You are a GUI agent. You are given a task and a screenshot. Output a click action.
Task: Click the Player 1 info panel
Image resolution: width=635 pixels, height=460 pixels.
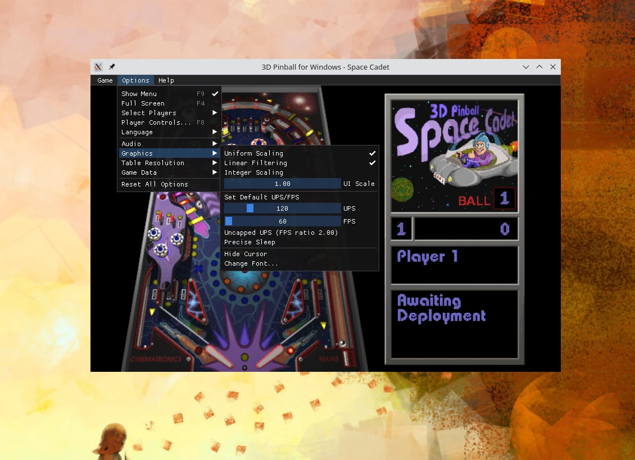coord(455,265)
